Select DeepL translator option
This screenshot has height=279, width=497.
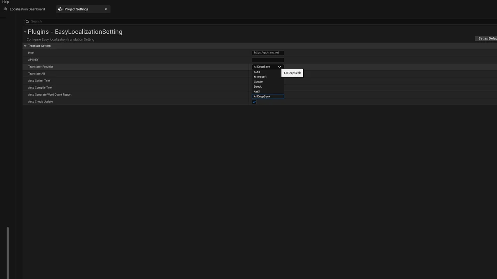258,86
